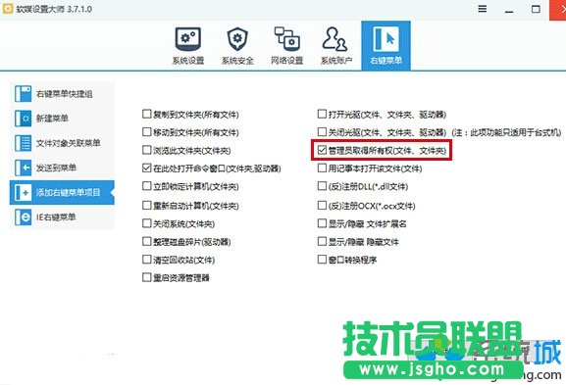566x385 pixels.
Task: Open the 系统账户 users icon
Action: click(x=334, y=39)
